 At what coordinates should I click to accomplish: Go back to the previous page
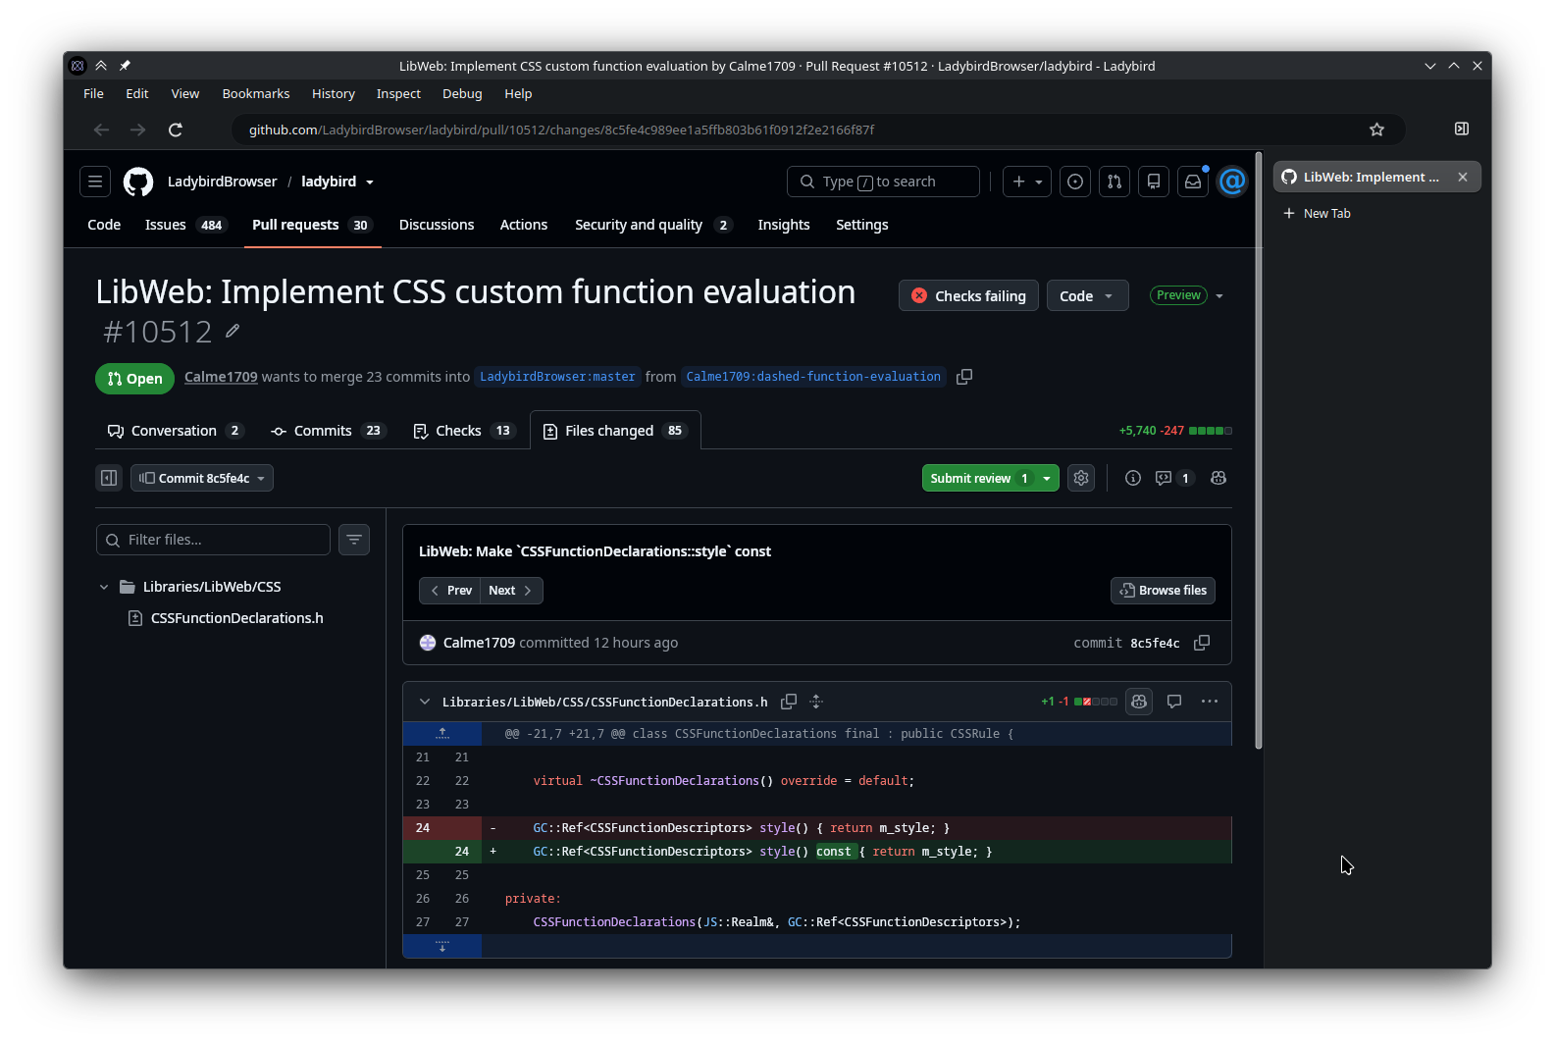coord(101,130)
